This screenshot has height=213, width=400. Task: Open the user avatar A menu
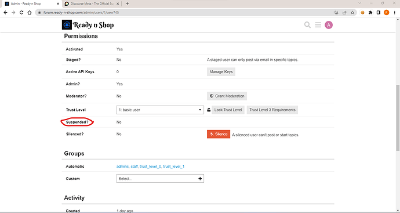[329, 25]
